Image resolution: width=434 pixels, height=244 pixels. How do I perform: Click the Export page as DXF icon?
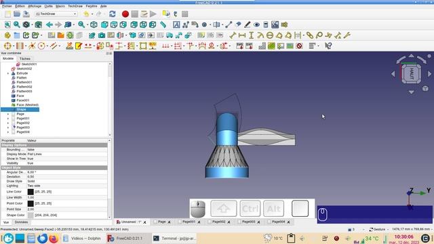249,46
